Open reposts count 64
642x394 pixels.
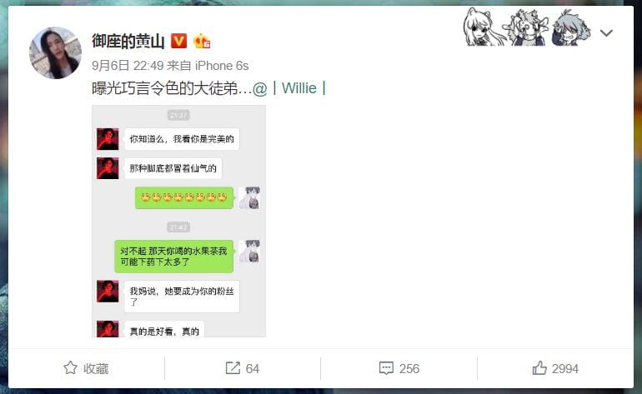tap(253, 369)
